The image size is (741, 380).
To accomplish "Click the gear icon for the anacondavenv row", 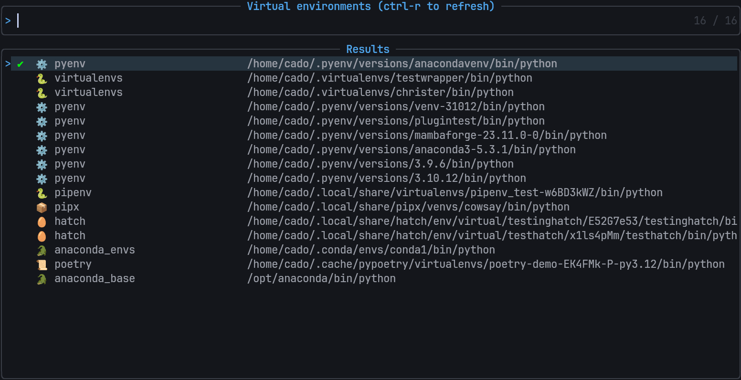I will tap(42, 64).
